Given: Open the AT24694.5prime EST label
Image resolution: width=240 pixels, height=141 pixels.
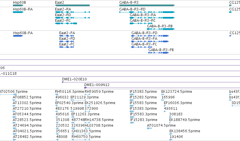Looking at the screenshot, I should [27, 125].
